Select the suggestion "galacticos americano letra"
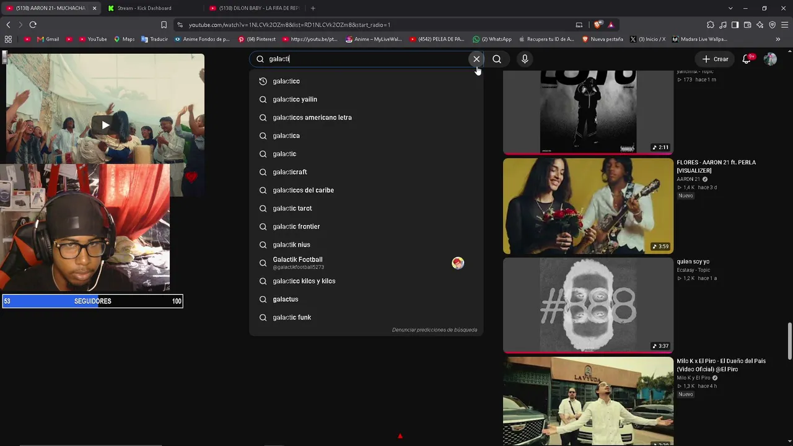 (366, 118)
